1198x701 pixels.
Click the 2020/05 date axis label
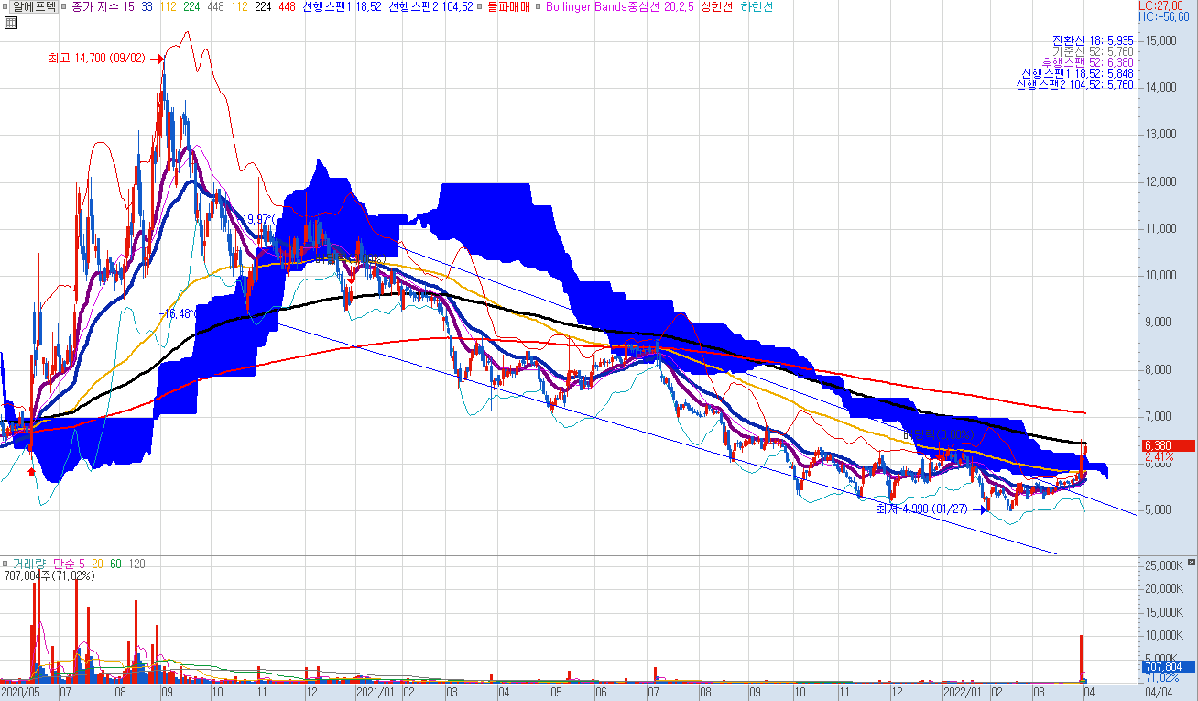coord(20,694)
